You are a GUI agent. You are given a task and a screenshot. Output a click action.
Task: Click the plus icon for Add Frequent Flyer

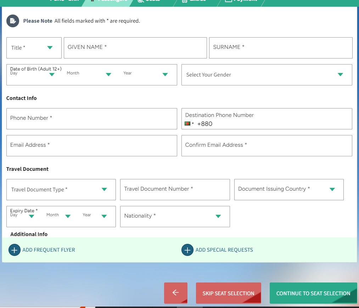pos(15,250)
